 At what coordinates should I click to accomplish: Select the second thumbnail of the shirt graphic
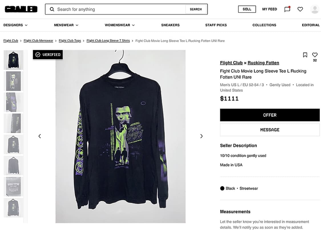pyautogui.click(x=13, y=81)
